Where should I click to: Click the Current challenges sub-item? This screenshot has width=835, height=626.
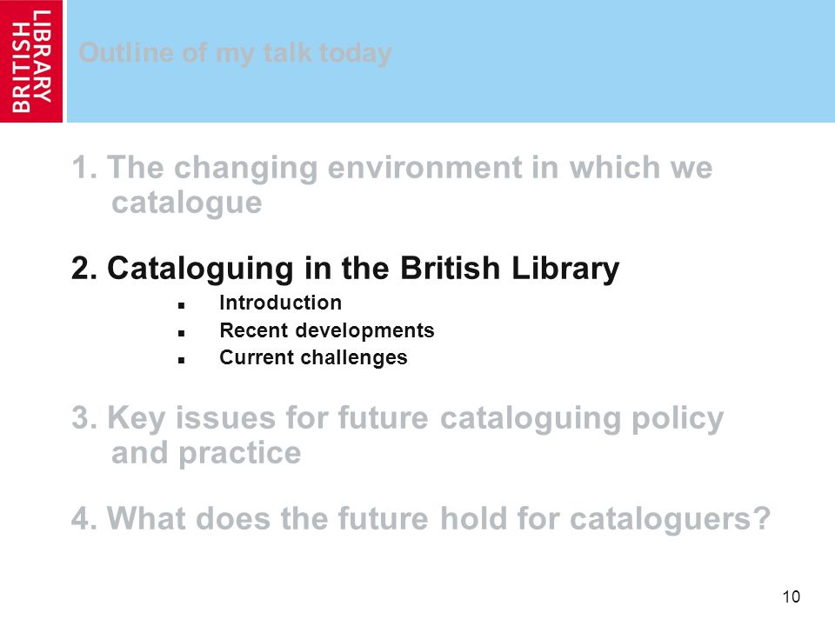pos(313,357)
